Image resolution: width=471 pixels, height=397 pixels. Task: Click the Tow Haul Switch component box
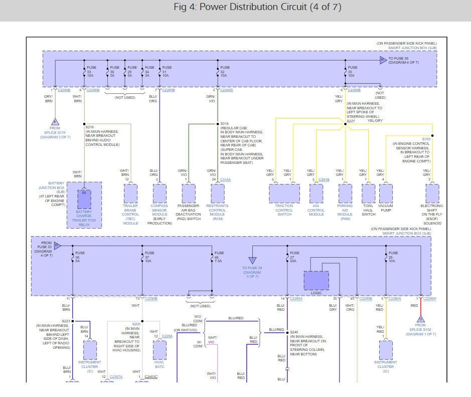(x=369, y=193)
